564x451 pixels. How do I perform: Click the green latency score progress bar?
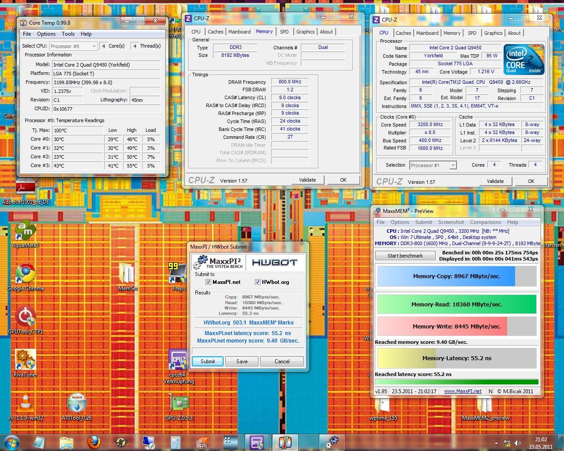click(457, 382)
